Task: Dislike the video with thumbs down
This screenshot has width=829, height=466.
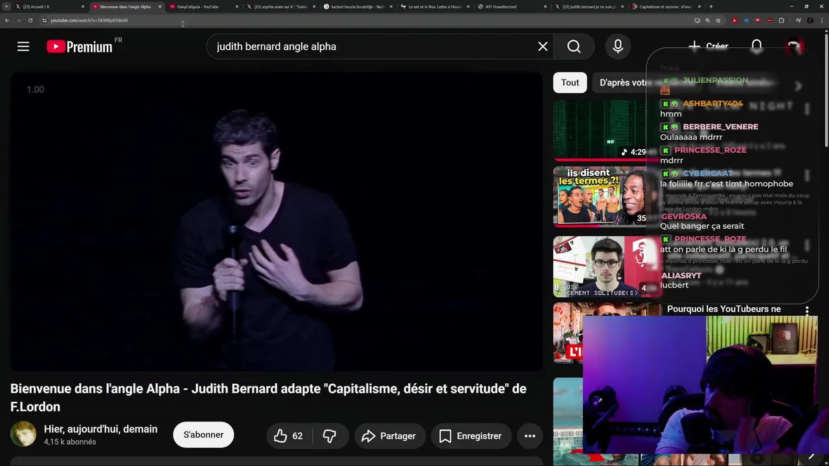Action: (x=330, y=436)
